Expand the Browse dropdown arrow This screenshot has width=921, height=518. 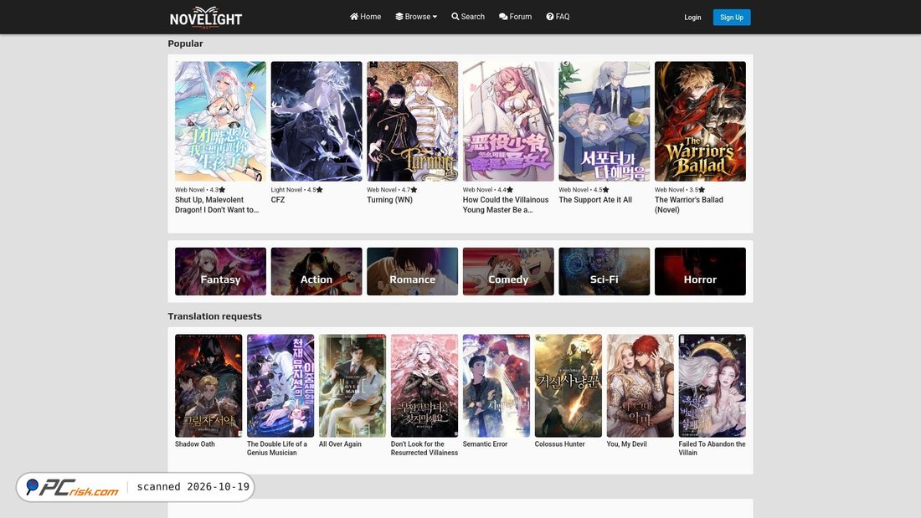point(435,17)
